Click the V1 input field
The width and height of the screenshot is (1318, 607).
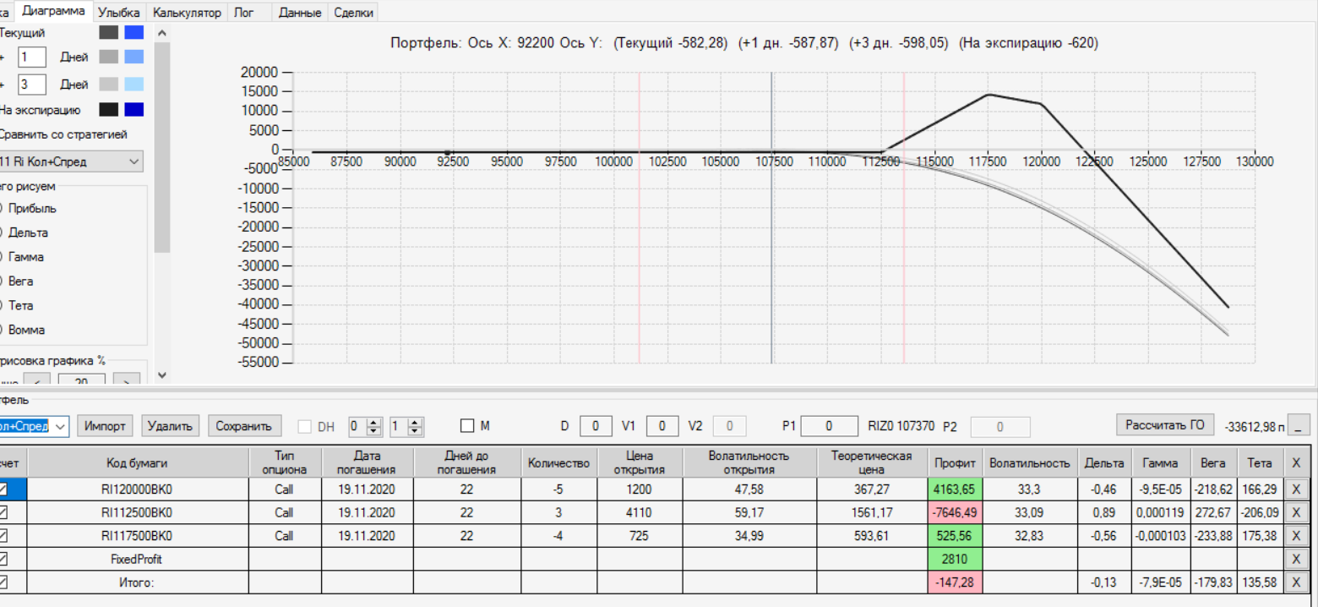coord(663,426)
